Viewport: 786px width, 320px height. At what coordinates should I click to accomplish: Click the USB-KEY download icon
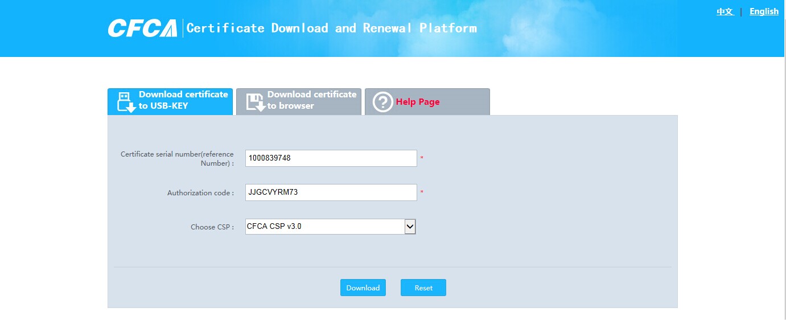point(126,102)
